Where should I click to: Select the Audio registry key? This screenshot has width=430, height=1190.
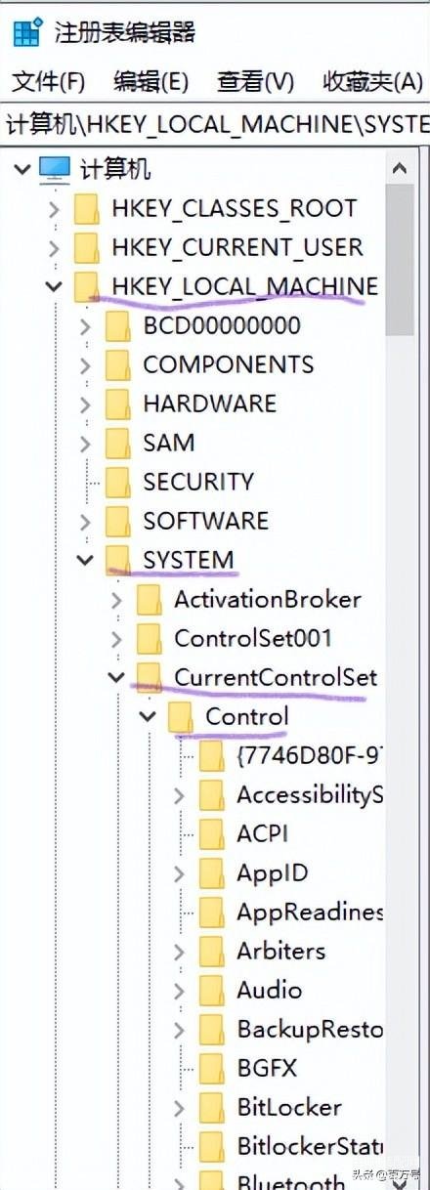(x=270, y=990)
